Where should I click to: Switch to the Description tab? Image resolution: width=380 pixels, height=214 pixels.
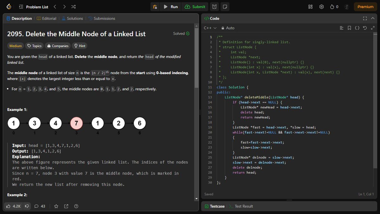coord(19,18)
